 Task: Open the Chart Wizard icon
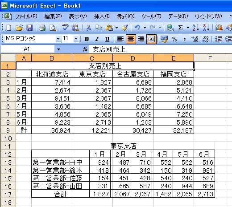[x=219, y=28]
